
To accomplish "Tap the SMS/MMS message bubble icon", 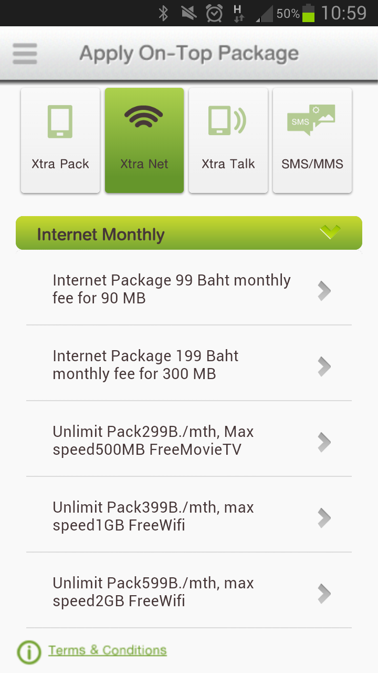I will tap(311, 120).
